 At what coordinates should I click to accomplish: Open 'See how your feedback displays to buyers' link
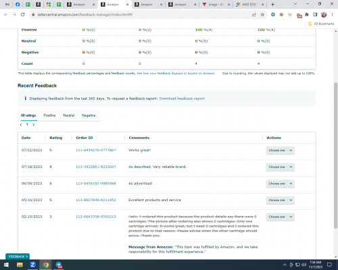(176, 74)
